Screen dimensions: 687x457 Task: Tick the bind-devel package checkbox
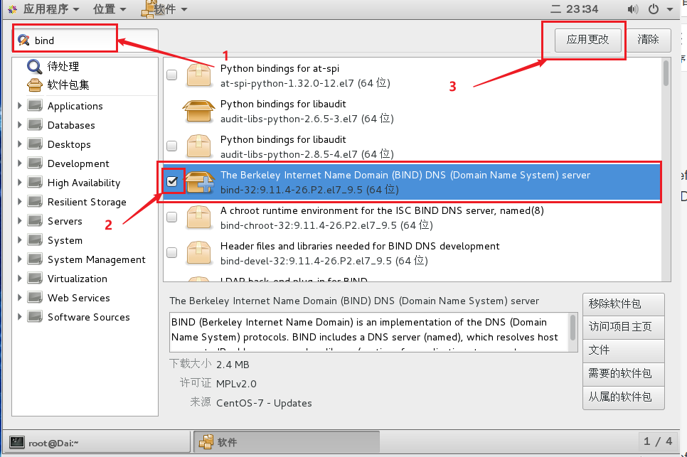point(172,252)
